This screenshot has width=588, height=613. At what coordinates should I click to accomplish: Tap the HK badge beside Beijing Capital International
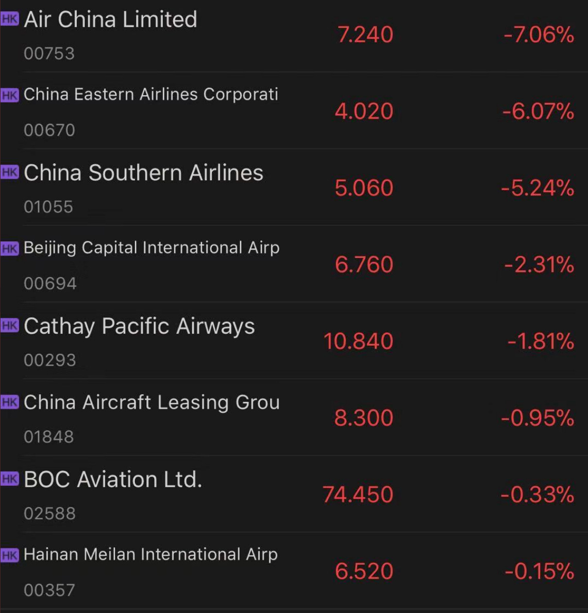click(10, 249)
